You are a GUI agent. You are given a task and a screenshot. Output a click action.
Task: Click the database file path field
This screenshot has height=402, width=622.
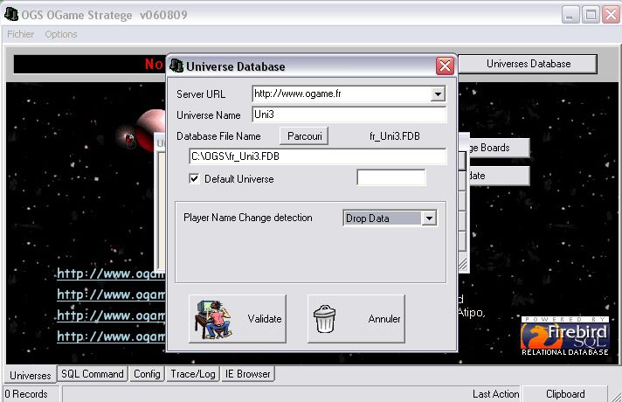(317, 157)
